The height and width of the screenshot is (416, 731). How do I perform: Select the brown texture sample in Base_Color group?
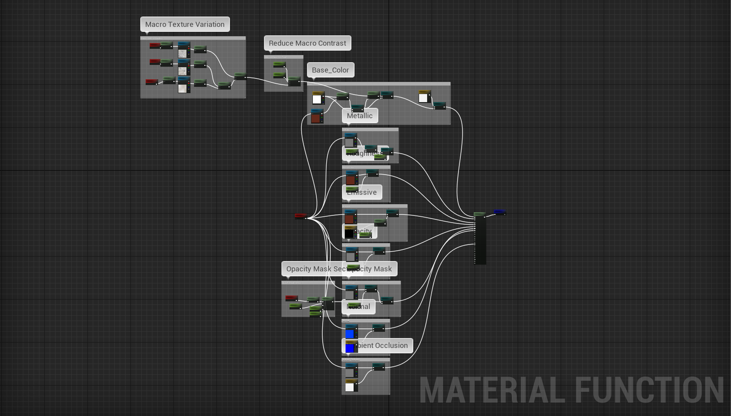[317, 116]
